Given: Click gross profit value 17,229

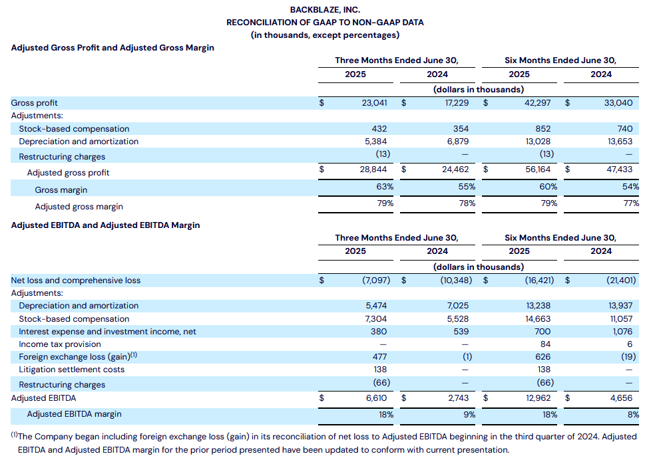Looking at the screenshot, I should coord(457,103).
